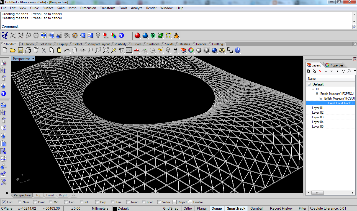Click the Lock objects padlock icon
Image resolution: width=357 pixels, height=211 pixels.
[175, 50]
